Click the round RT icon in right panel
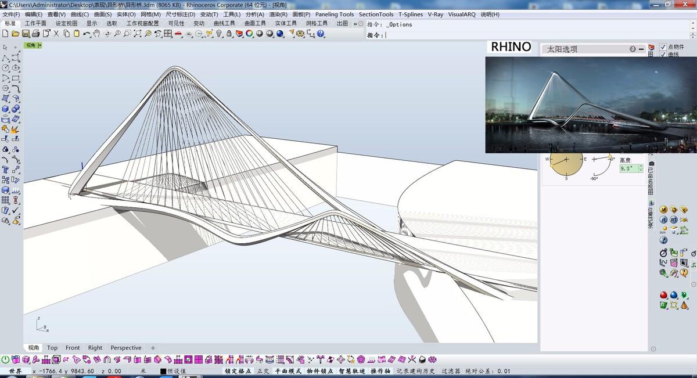The width and height of the screenshot is (697, 378). (674, 220)
